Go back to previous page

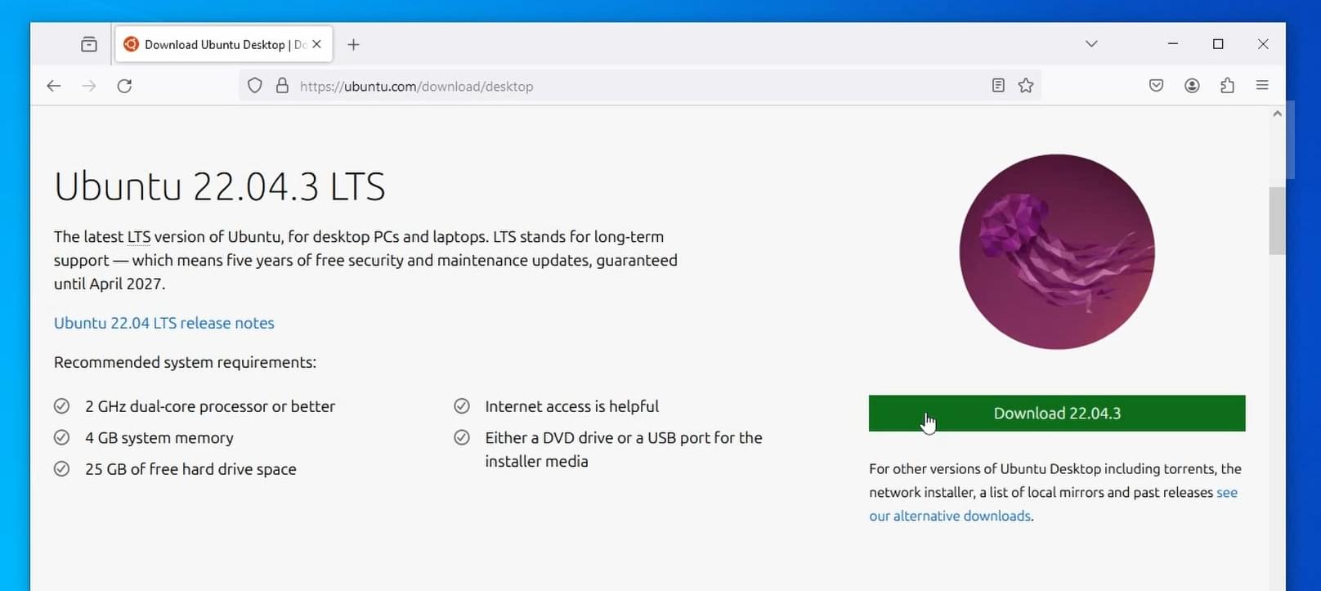(x=54, y=86)
